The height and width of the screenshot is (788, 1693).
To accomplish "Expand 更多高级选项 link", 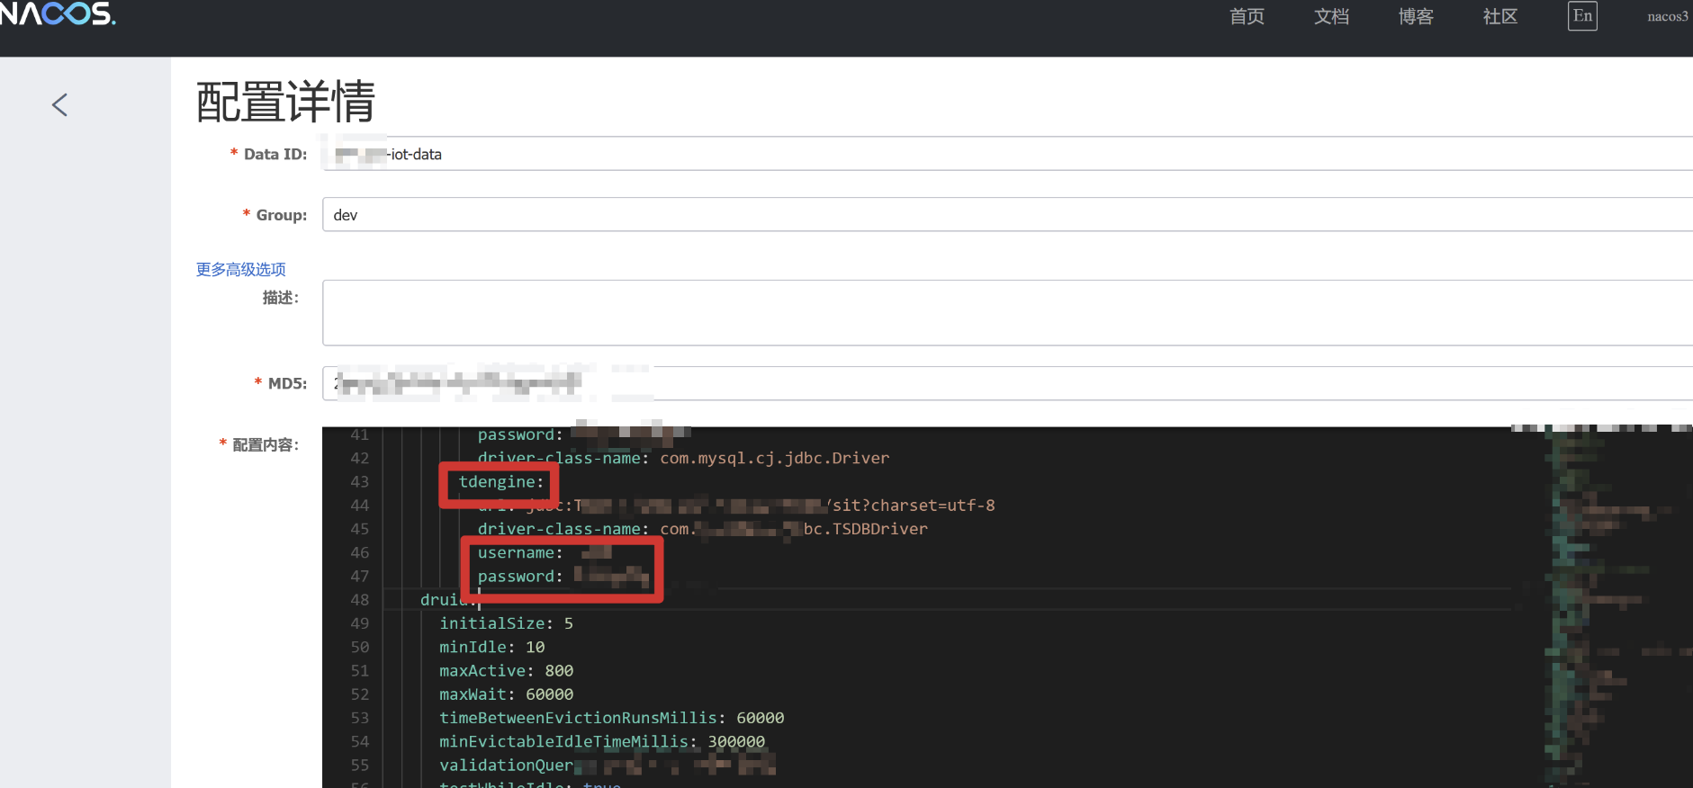I will click(241, 269).
